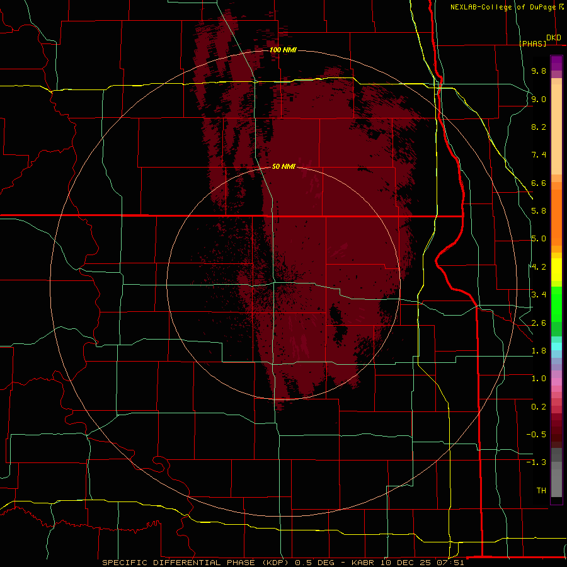
Task: Click the [PHAS] units label
Action: pos(533,43)
